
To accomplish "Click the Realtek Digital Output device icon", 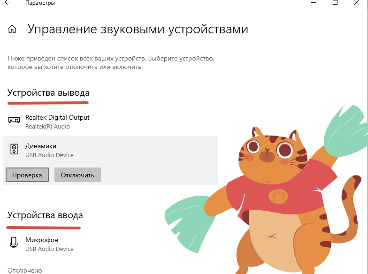I will (14, 121).
